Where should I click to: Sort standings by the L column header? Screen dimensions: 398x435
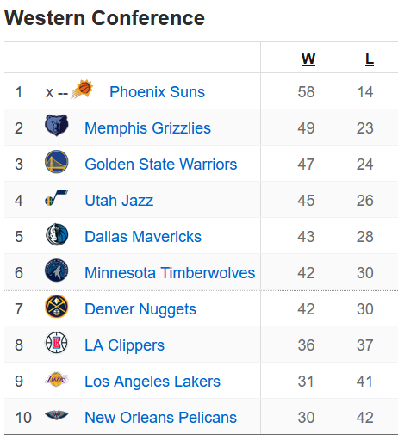coord(370,59)
